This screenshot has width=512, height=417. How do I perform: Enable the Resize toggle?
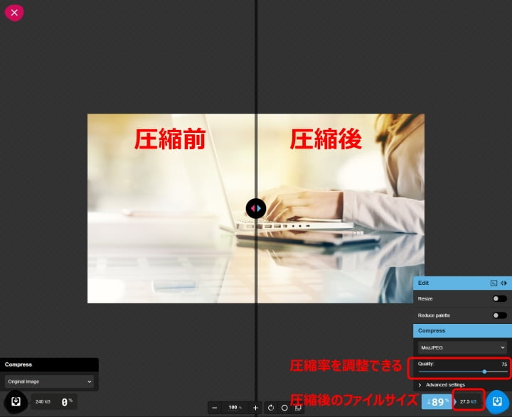(499, 298)
